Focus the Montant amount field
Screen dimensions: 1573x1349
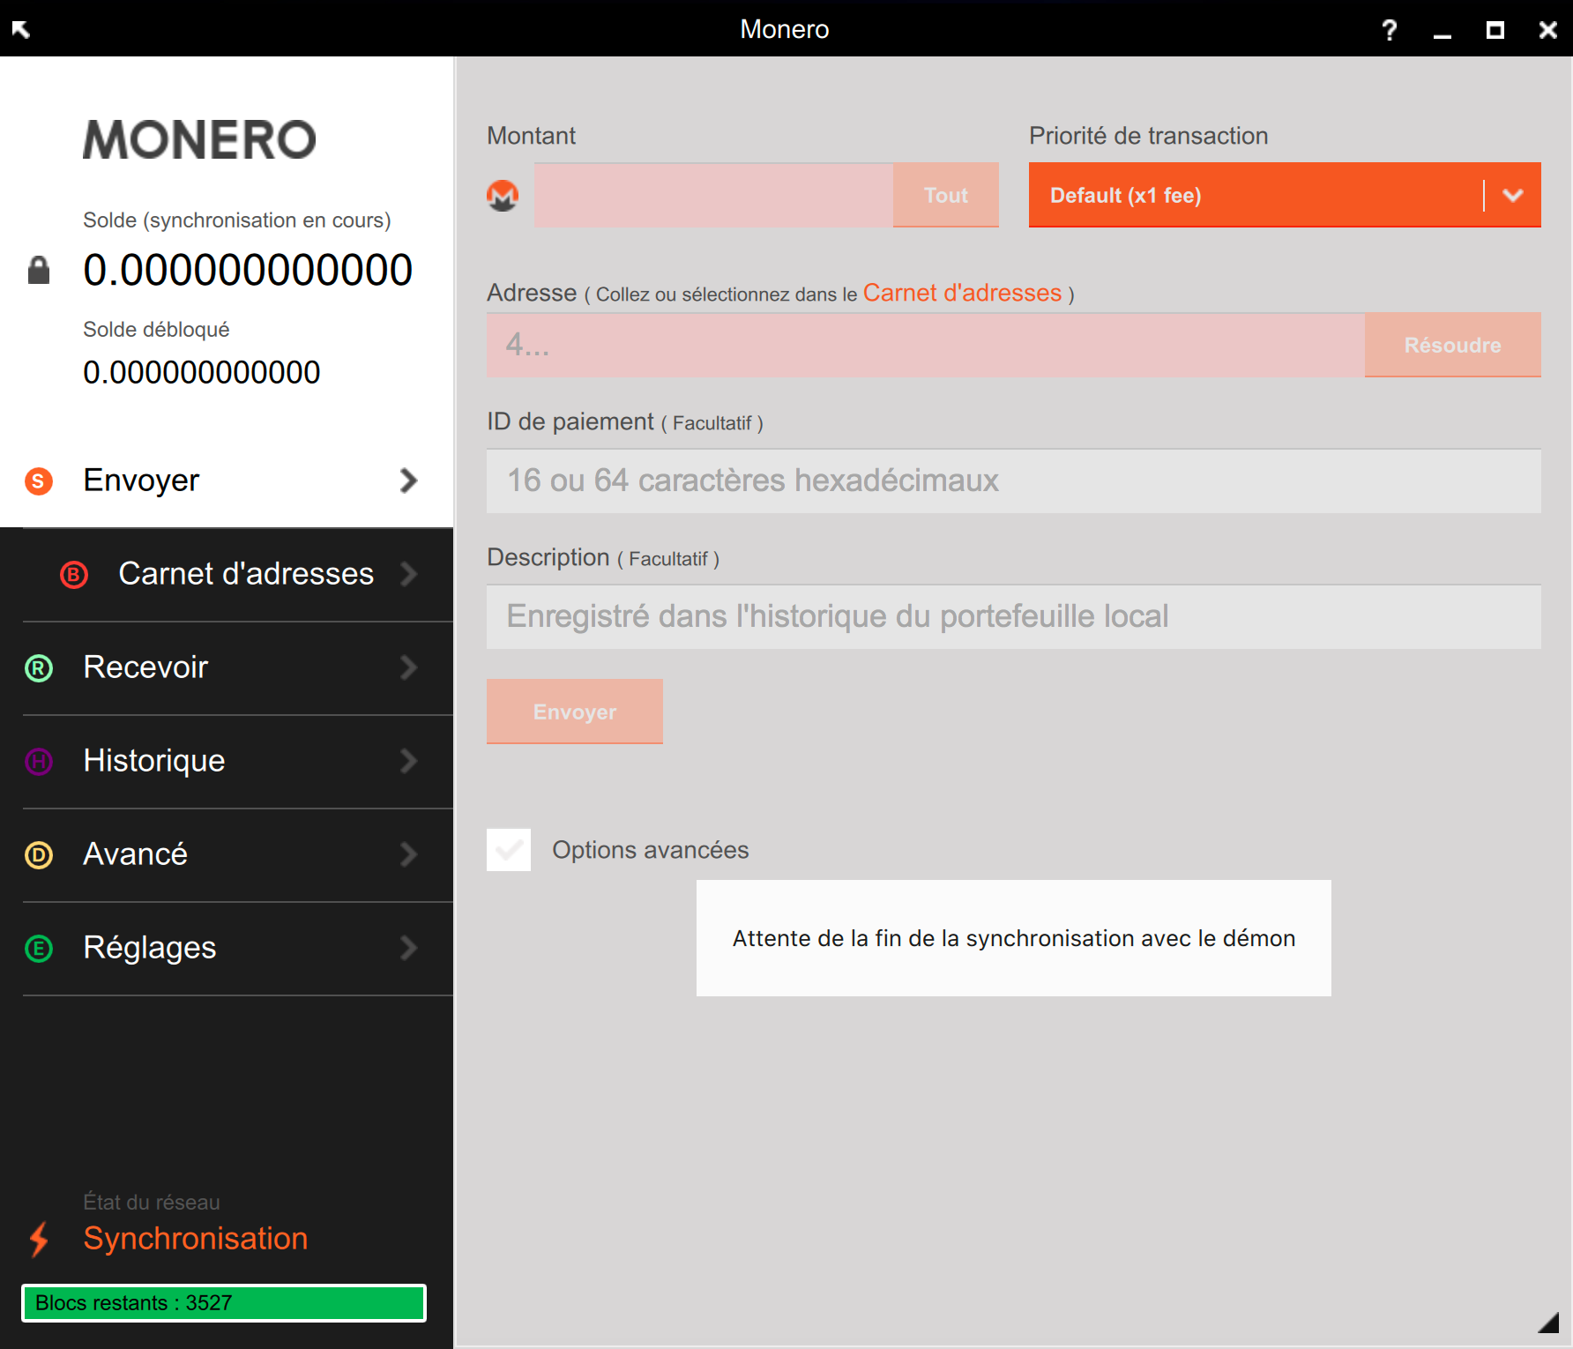713,195
